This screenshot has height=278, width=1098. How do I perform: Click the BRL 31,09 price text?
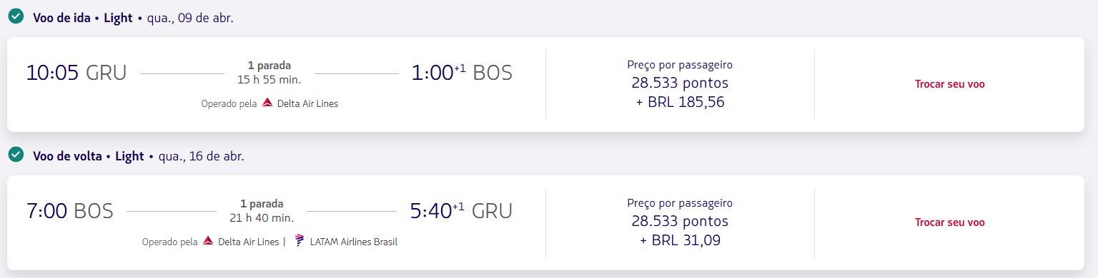pos(680,240)
